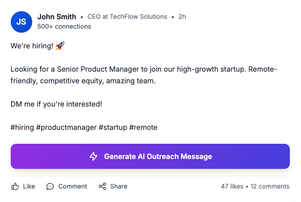The width and height of the screenshot is (301, 202).
Task: Click the Share nodes icon
Action: (x=102, y=186)
